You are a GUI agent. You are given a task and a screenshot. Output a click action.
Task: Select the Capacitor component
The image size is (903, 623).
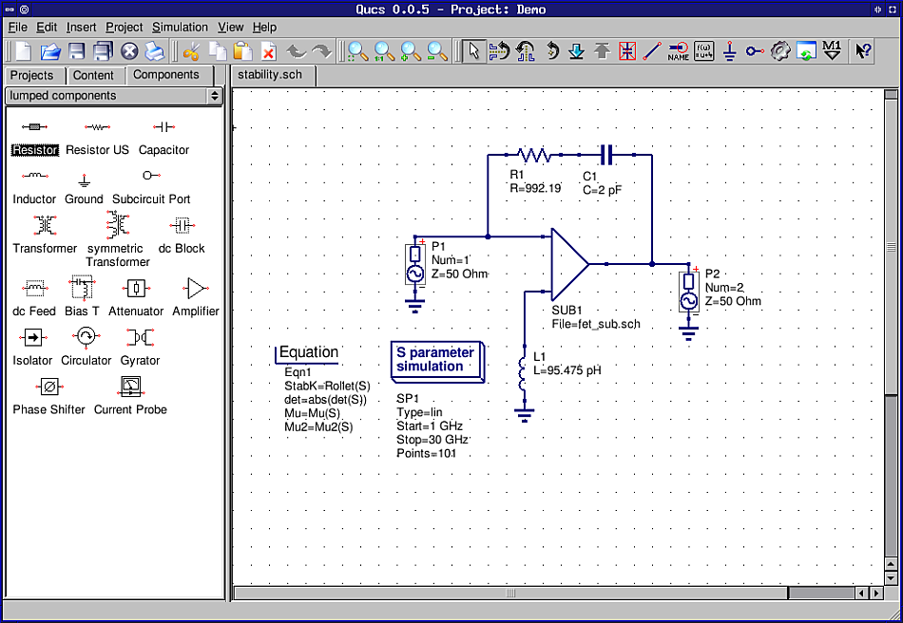point(163,139)
